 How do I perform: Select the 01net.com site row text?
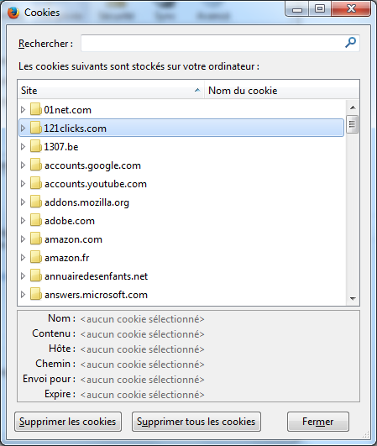(68, 110)
